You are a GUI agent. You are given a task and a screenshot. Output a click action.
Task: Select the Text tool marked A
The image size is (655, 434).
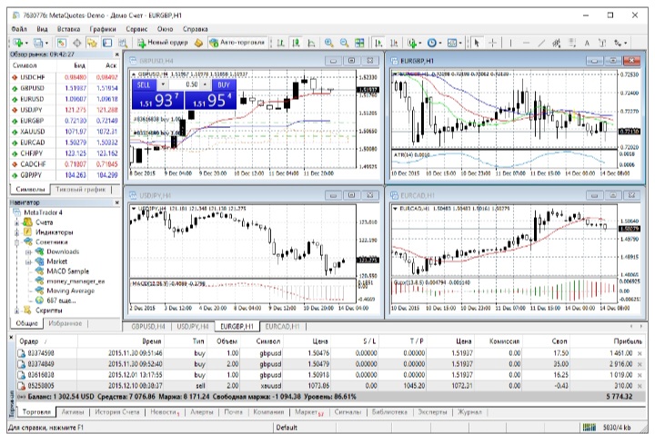coord(587,43)
